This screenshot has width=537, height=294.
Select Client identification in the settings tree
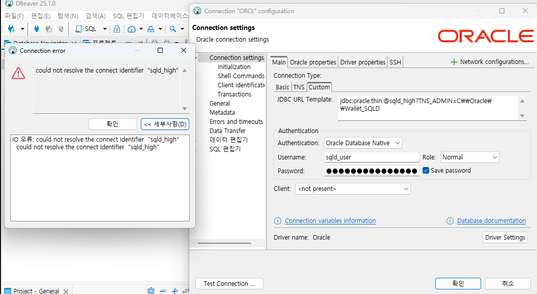(241, 85)
